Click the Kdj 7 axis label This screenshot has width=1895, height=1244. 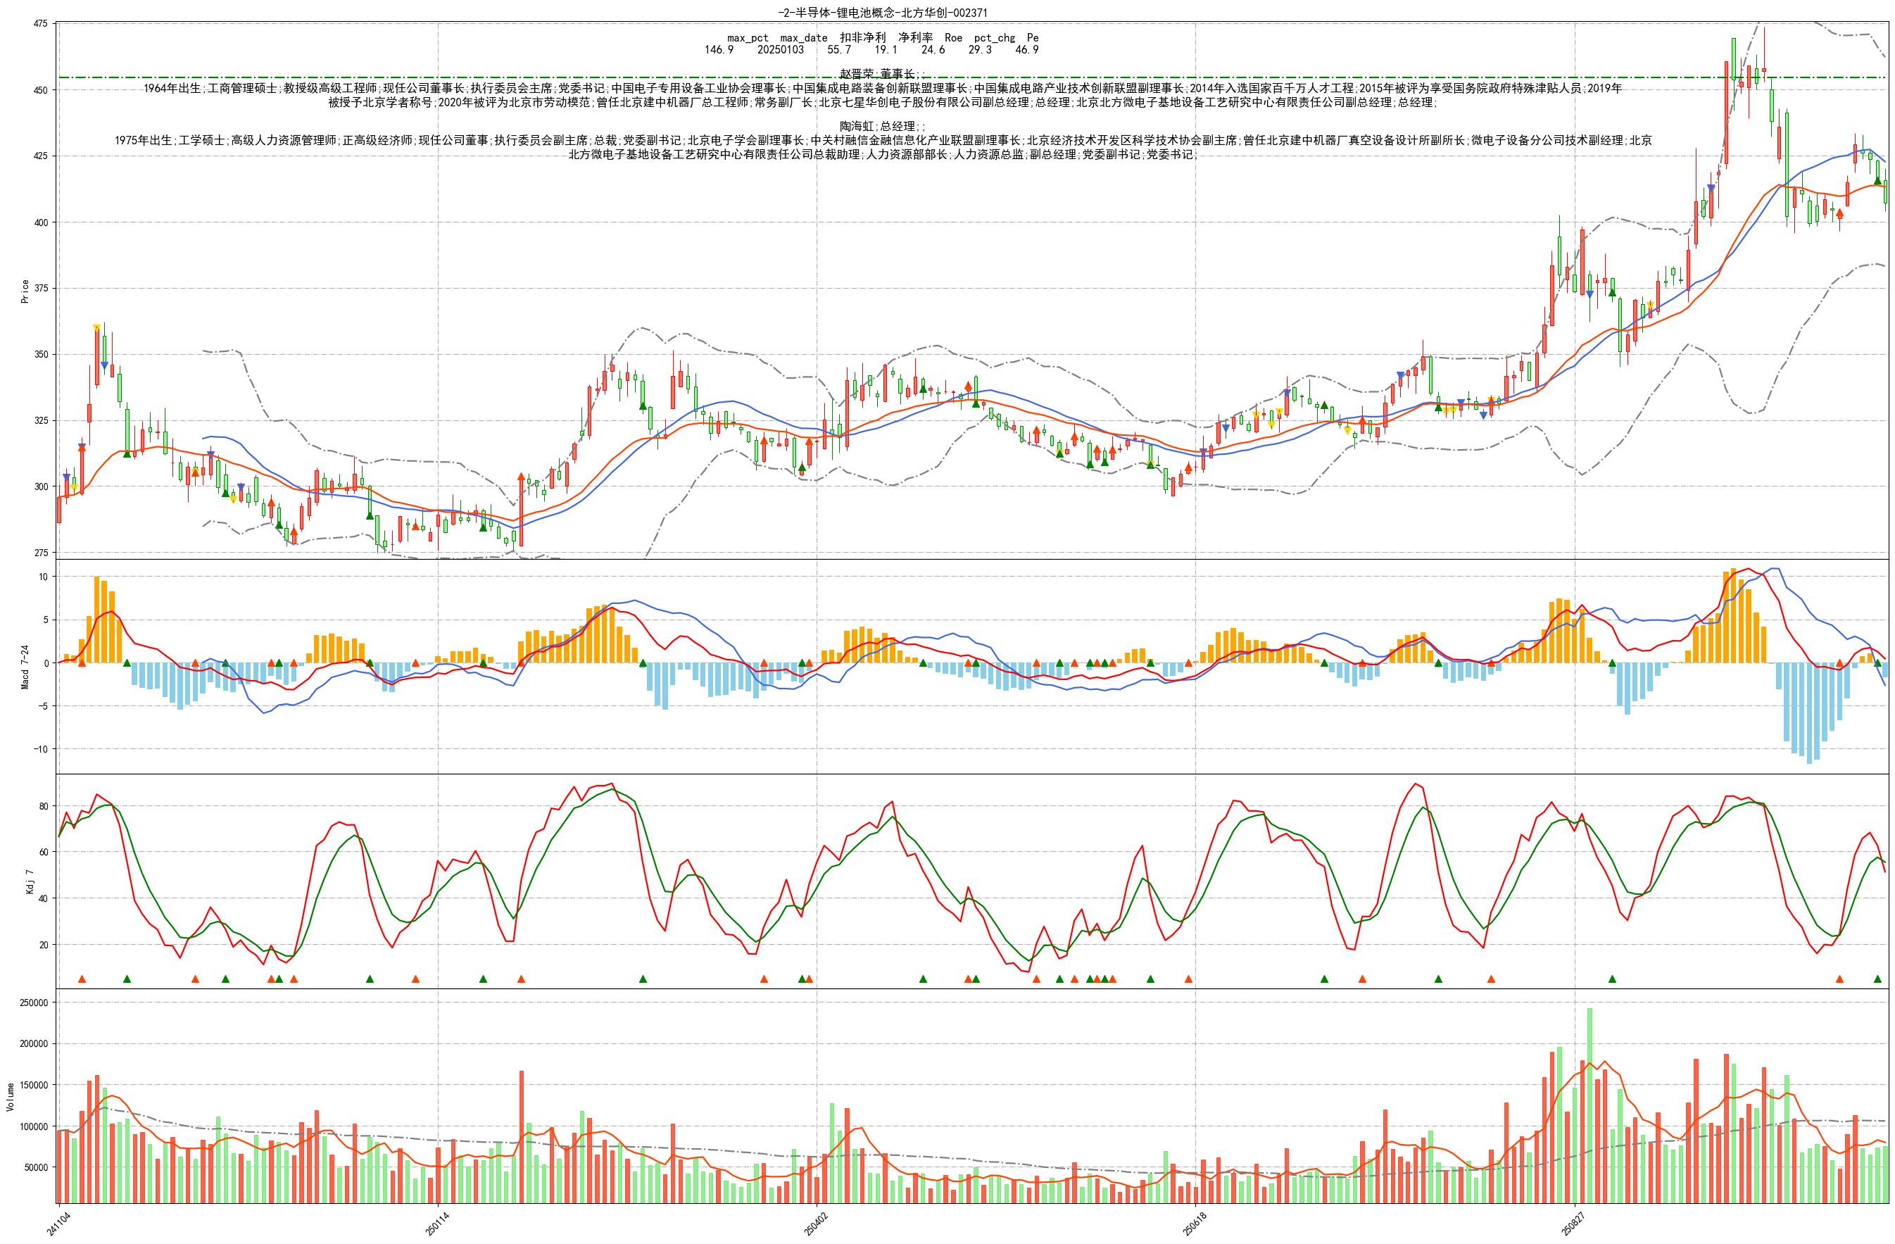coord(30,881)
